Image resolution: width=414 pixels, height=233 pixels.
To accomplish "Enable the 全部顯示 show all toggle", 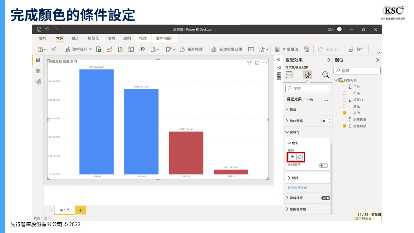I will [x=323, y=165].
